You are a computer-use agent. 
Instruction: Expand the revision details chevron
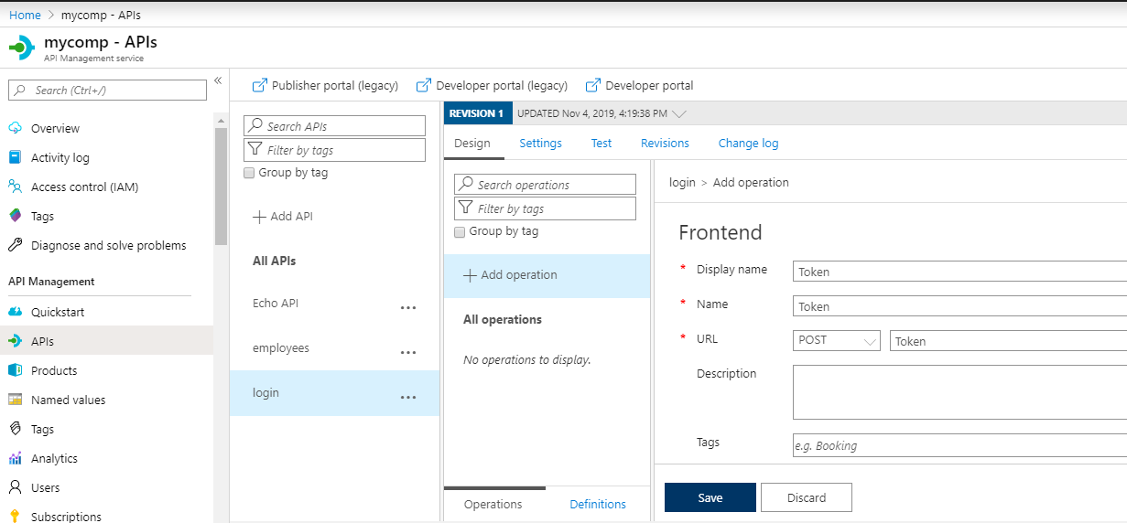click(679, 114)
